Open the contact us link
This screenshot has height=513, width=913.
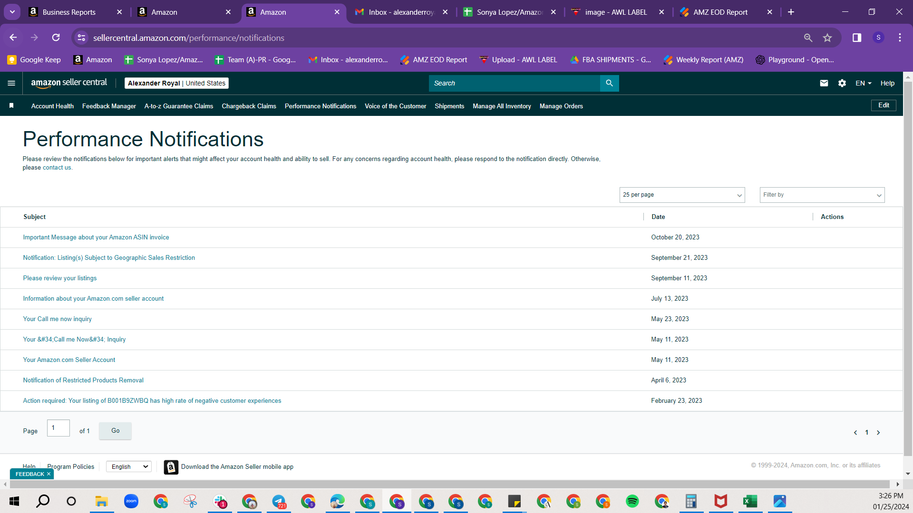pos(57,168)
